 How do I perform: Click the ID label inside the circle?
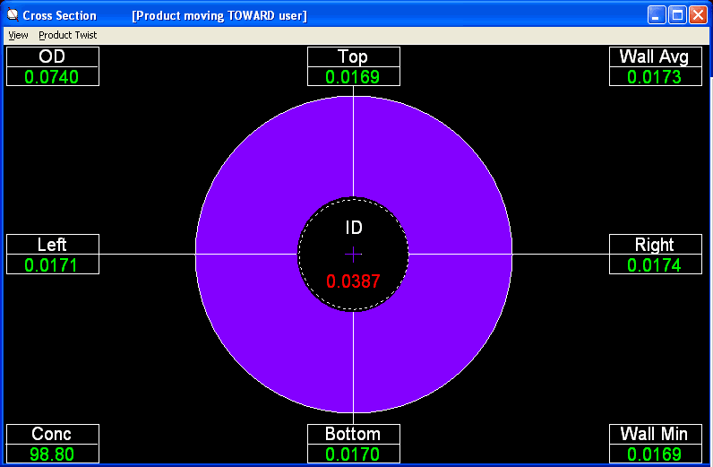click(353, 229)
